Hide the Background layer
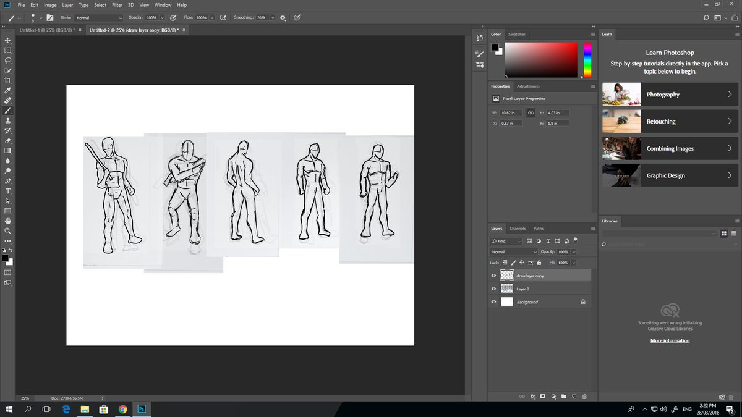Screen dimensions: 742x417 coord(493,301)
